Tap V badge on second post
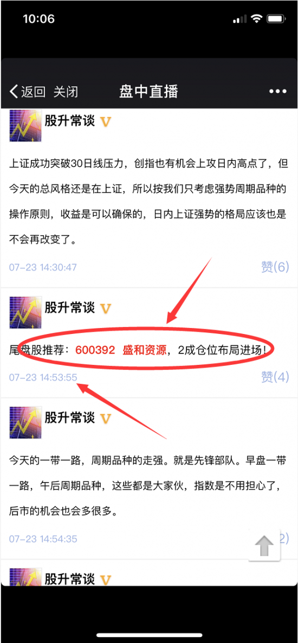298x643 pixels. click(x=106, y=308)
